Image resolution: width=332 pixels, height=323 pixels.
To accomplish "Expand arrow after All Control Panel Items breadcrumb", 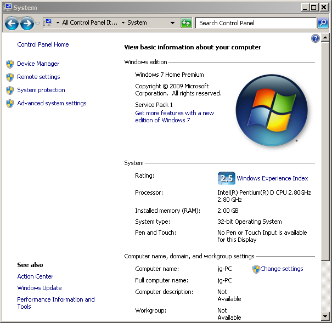I will point(123,23).
